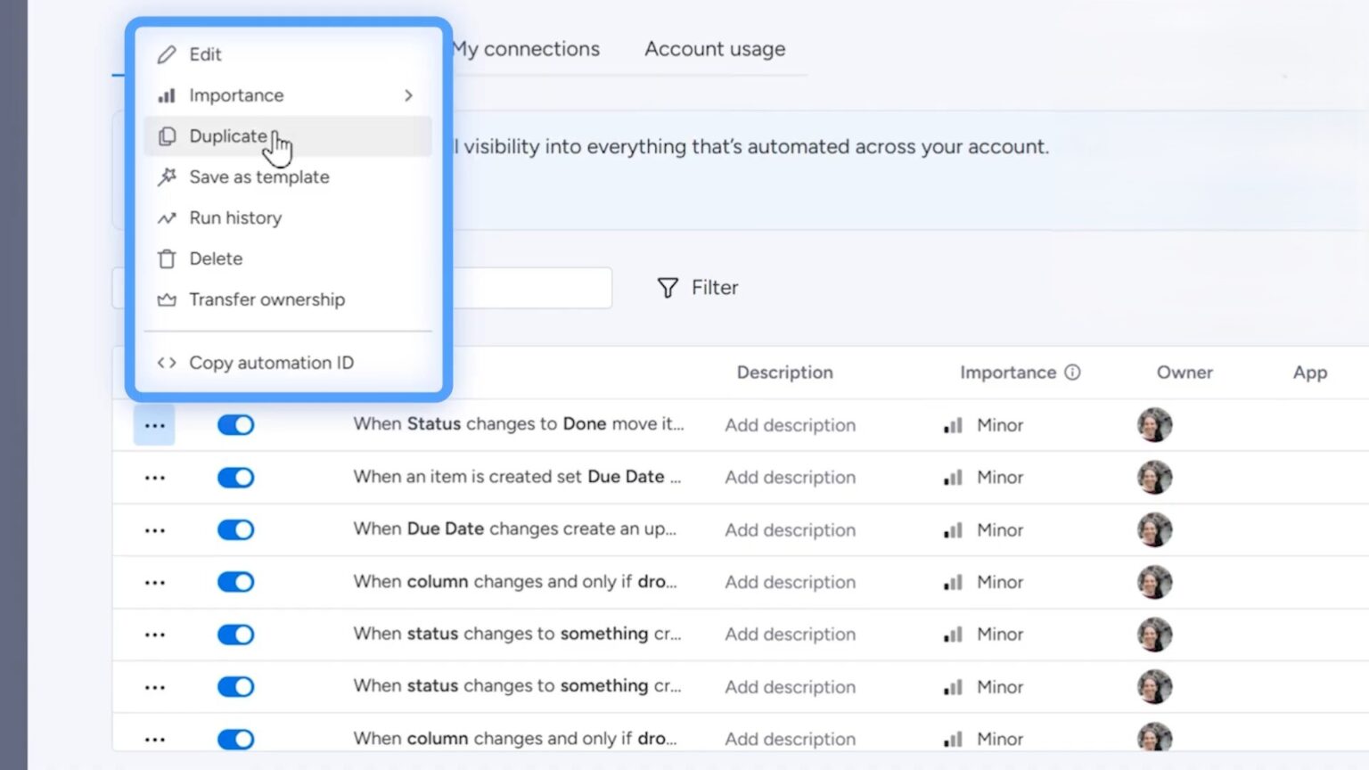This screenshot has height=770, width=1369.
Task: Switch to the Account usage tab
Action: (x=715, y=49)
